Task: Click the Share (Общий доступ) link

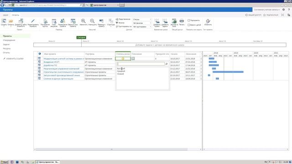Action: [253, 15]
